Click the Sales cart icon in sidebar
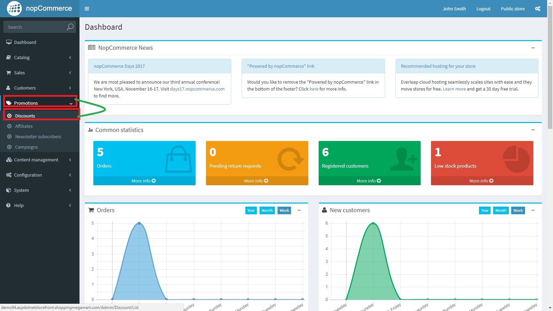Screen dimensions: 553x311 pos(9,73)
